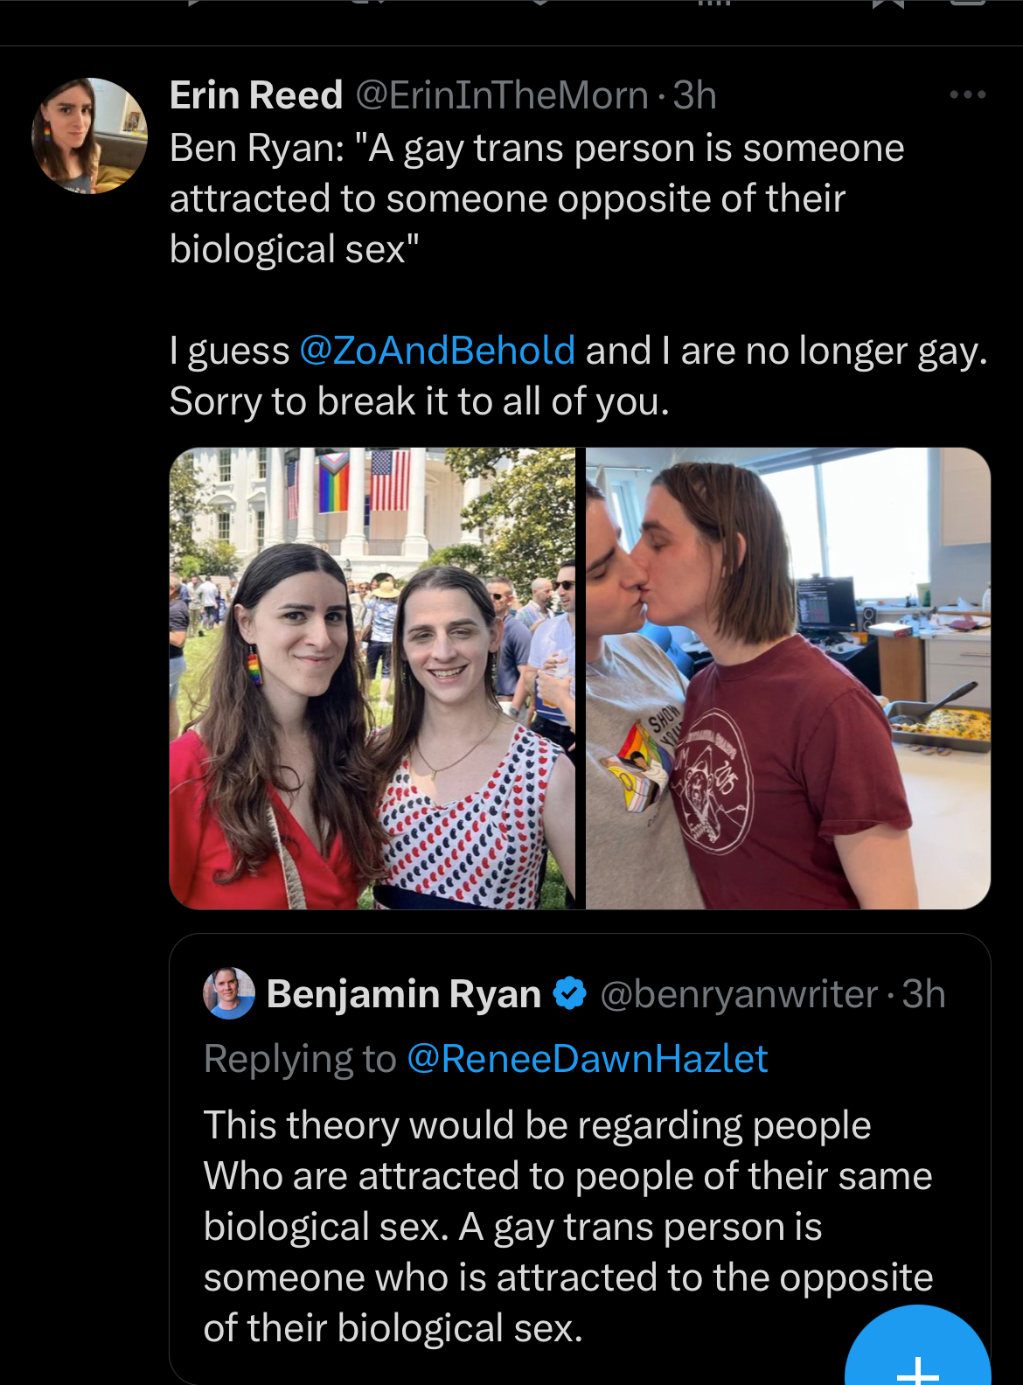Click the 'Replying to' label
Viewport: 1023px width, 1385px height.
300,1059
